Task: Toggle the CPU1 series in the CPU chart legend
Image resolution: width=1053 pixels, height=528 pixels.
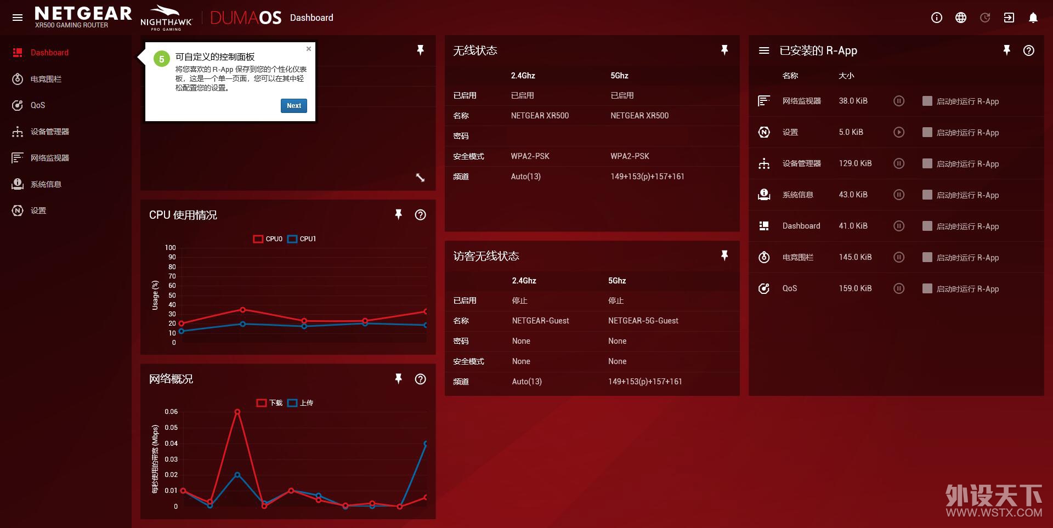Action: [302, 239]
